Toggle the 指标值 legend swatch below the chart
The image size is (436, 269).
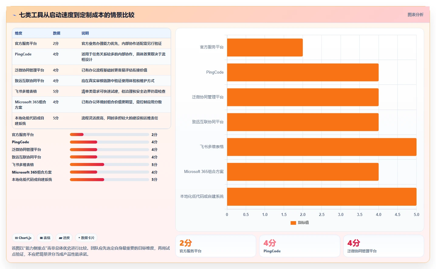[293, 223]
